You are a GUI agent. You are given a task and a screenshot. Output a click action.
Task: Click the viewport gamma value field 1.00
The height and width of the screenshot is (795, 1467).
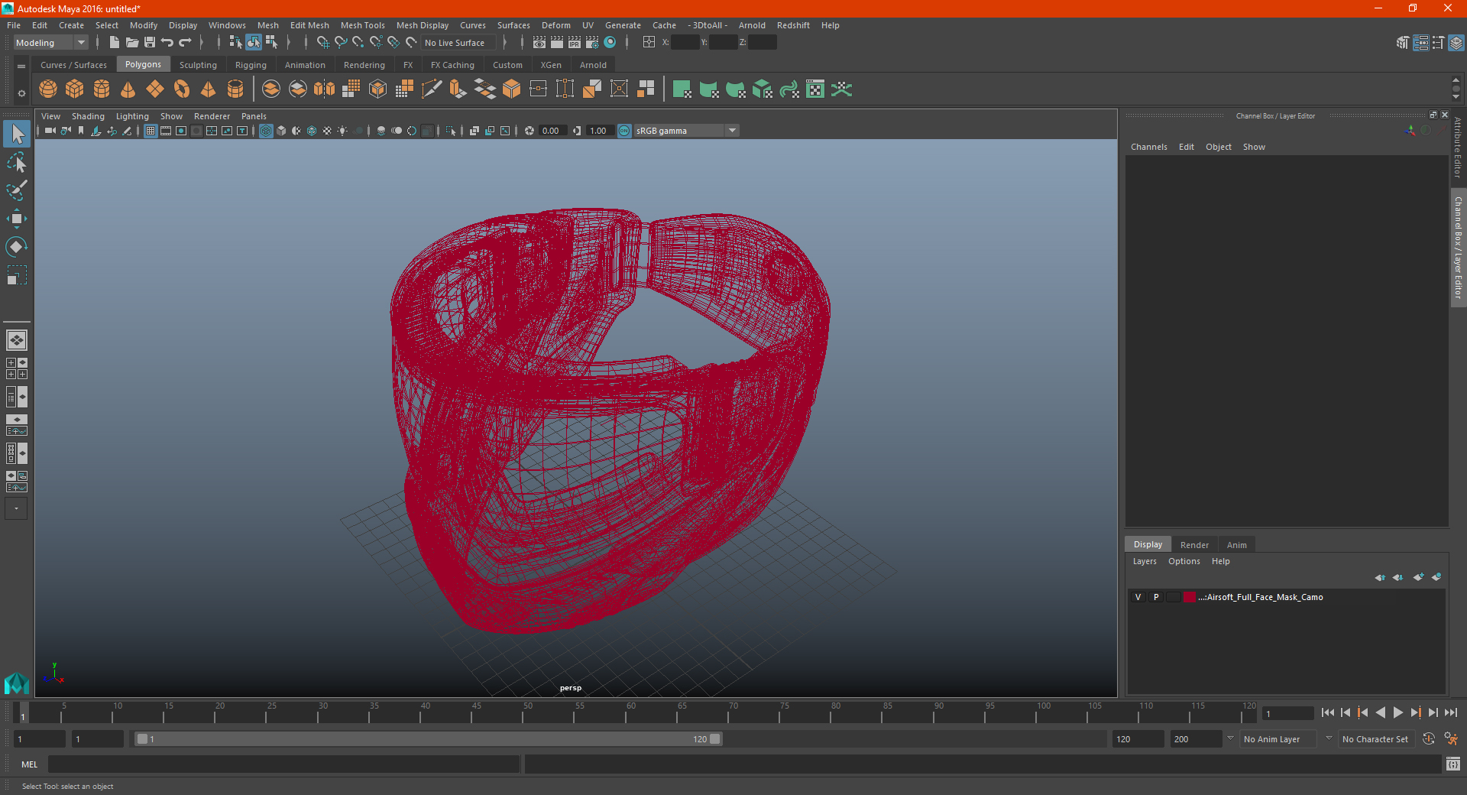click(600, 131)
